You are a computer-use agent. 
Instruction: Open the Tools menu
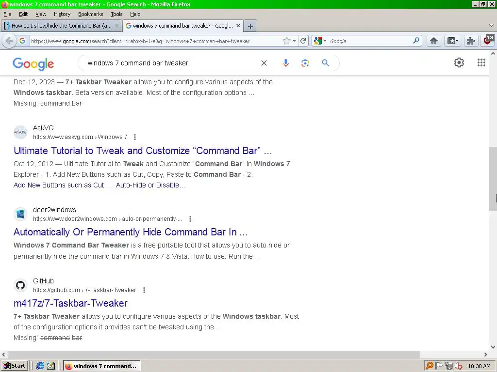click(116, 14)
